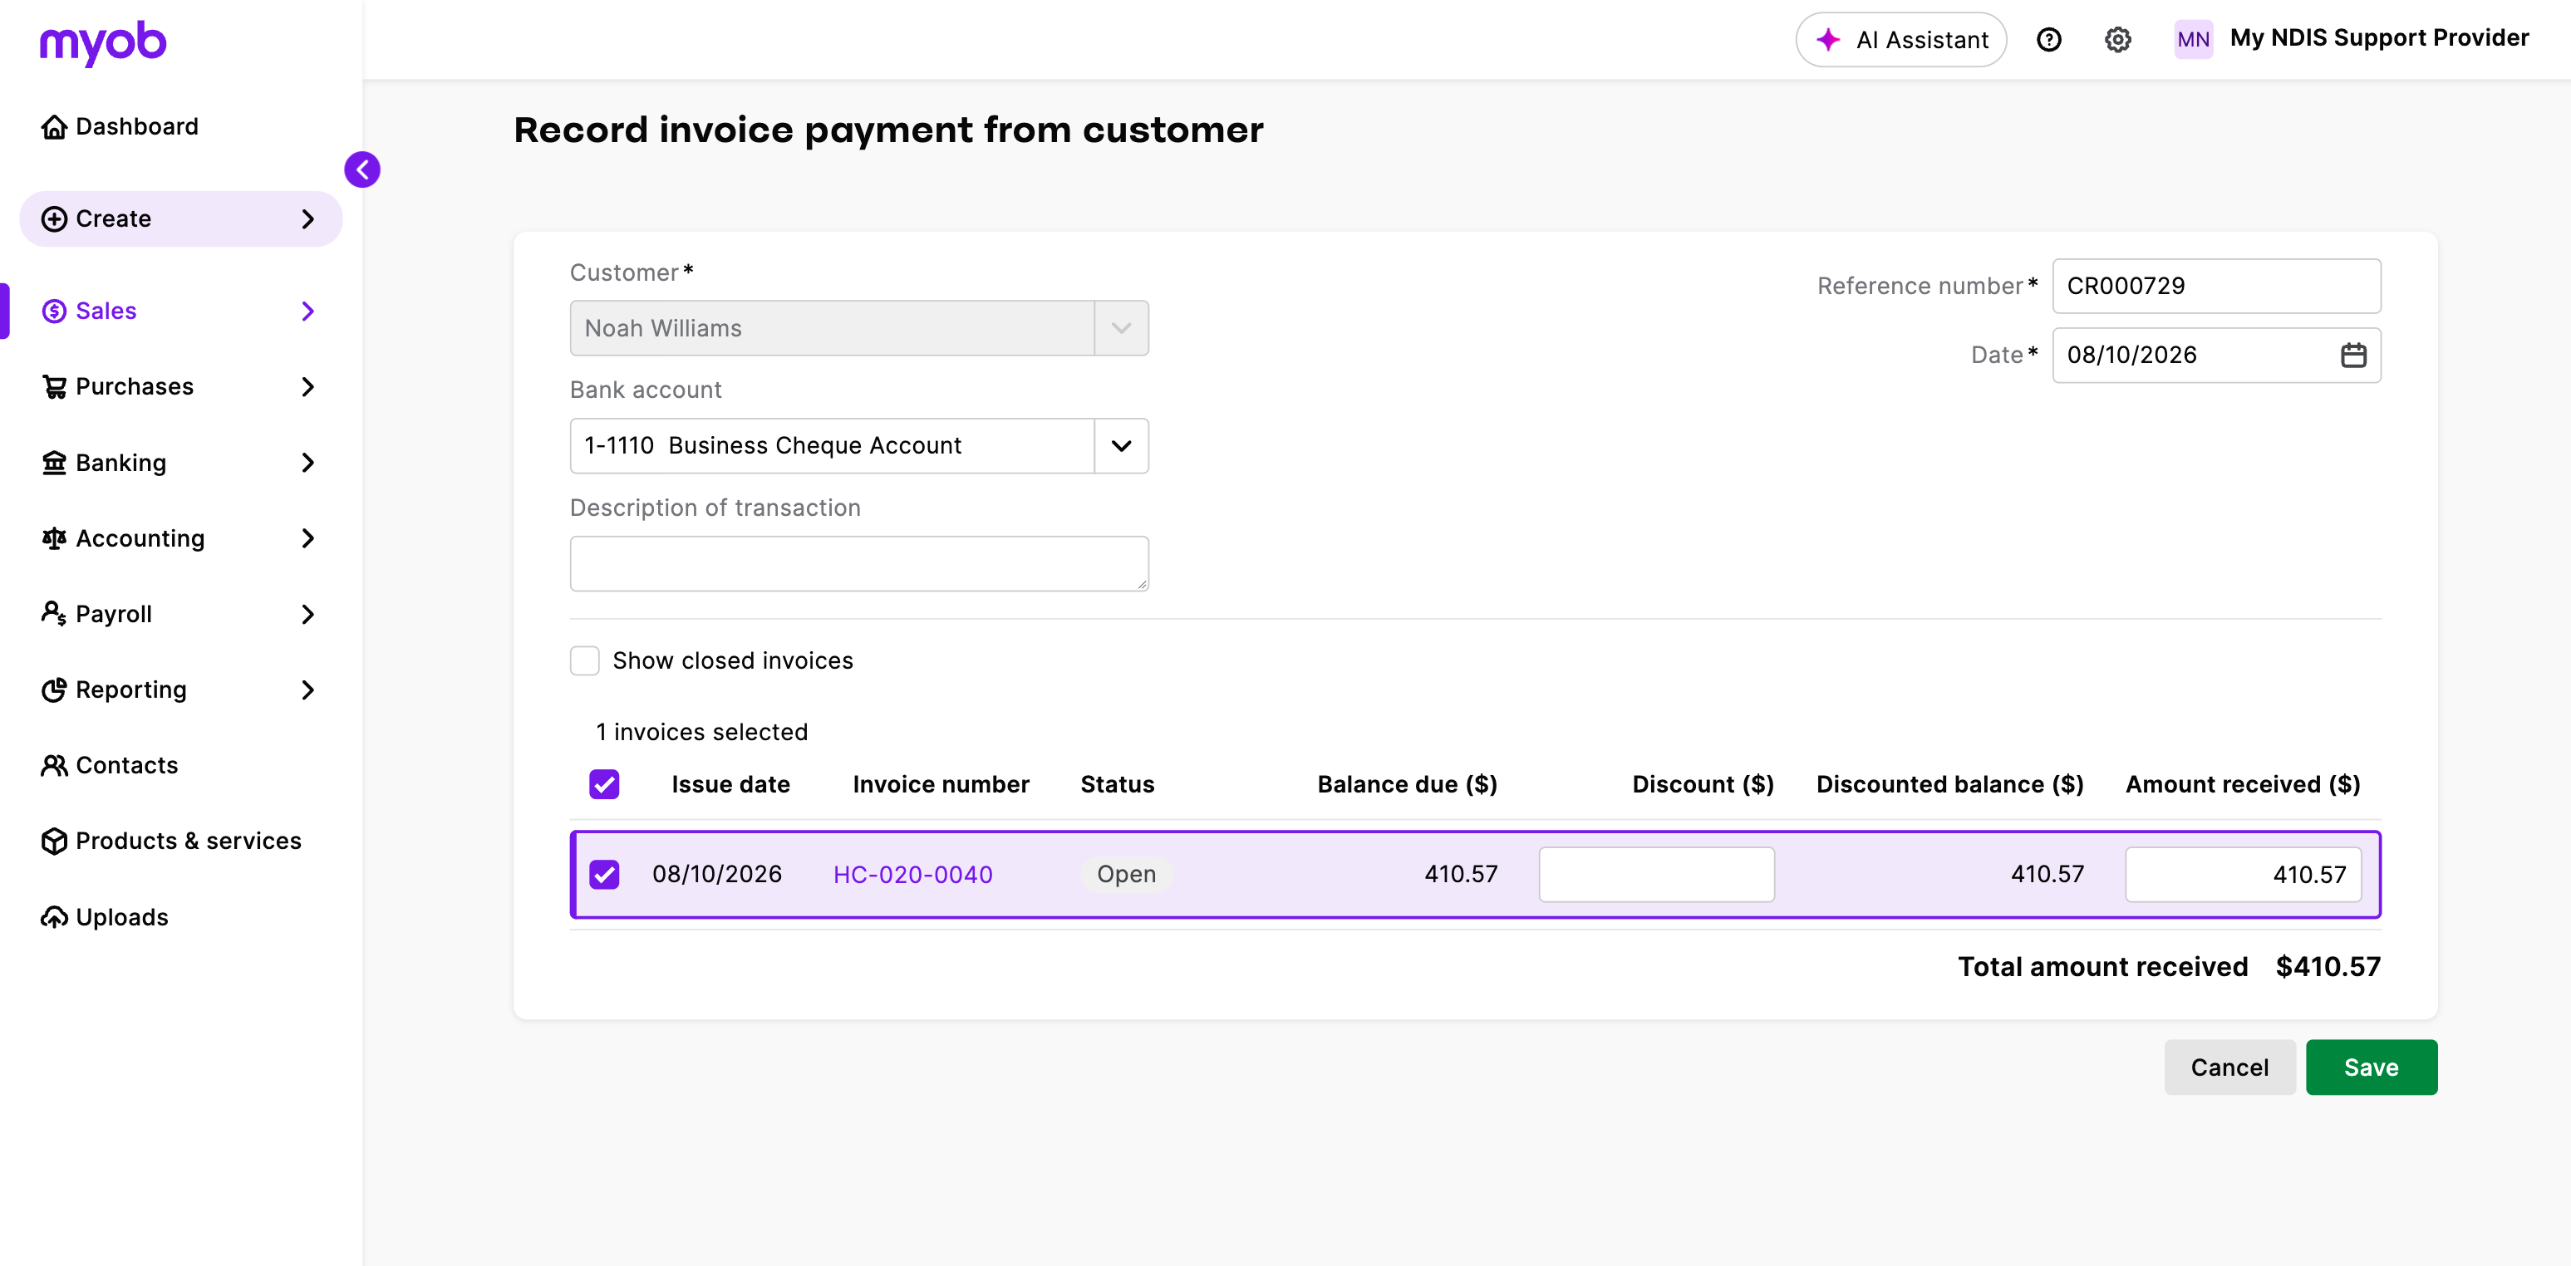Click the Create plus icon
The width and height of the screenshot is (2571, 1266).
54,218
